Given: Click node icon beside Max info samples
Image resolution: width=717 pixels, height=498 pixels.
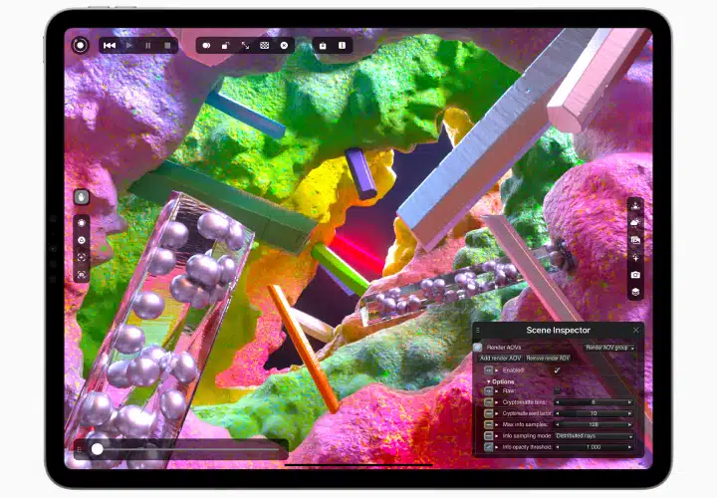Looking at the screenshot, I should click(x=489, y=424).
